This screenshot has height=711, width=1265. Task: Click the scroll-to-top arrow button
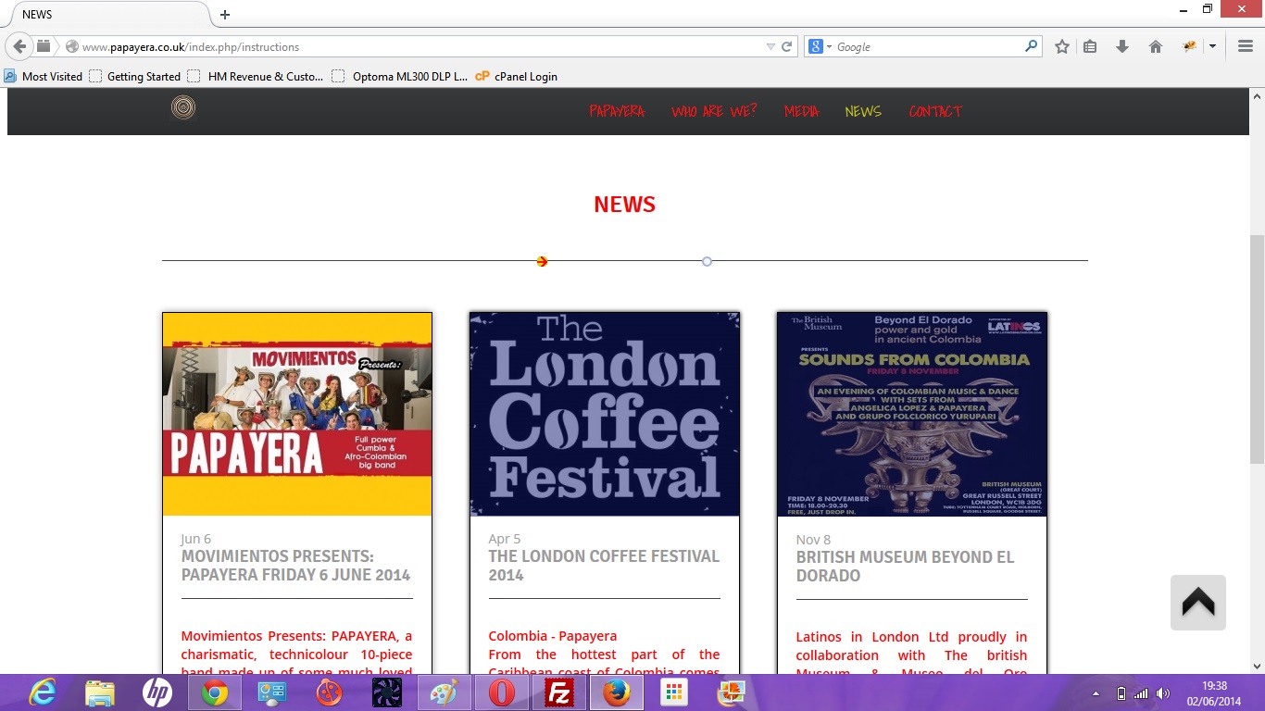click(x=1197, y=603)
